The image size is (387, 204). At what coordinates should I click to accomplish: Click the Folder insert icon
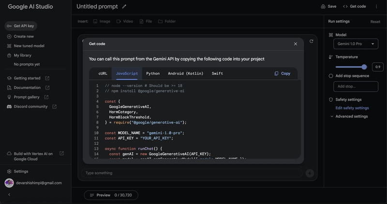[x=160, y=21]
